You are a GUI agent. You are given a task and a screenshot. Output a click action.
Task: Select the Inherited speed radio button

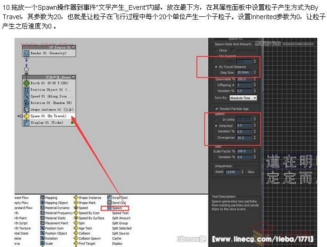pyautogui.click(x=216, y=126)
